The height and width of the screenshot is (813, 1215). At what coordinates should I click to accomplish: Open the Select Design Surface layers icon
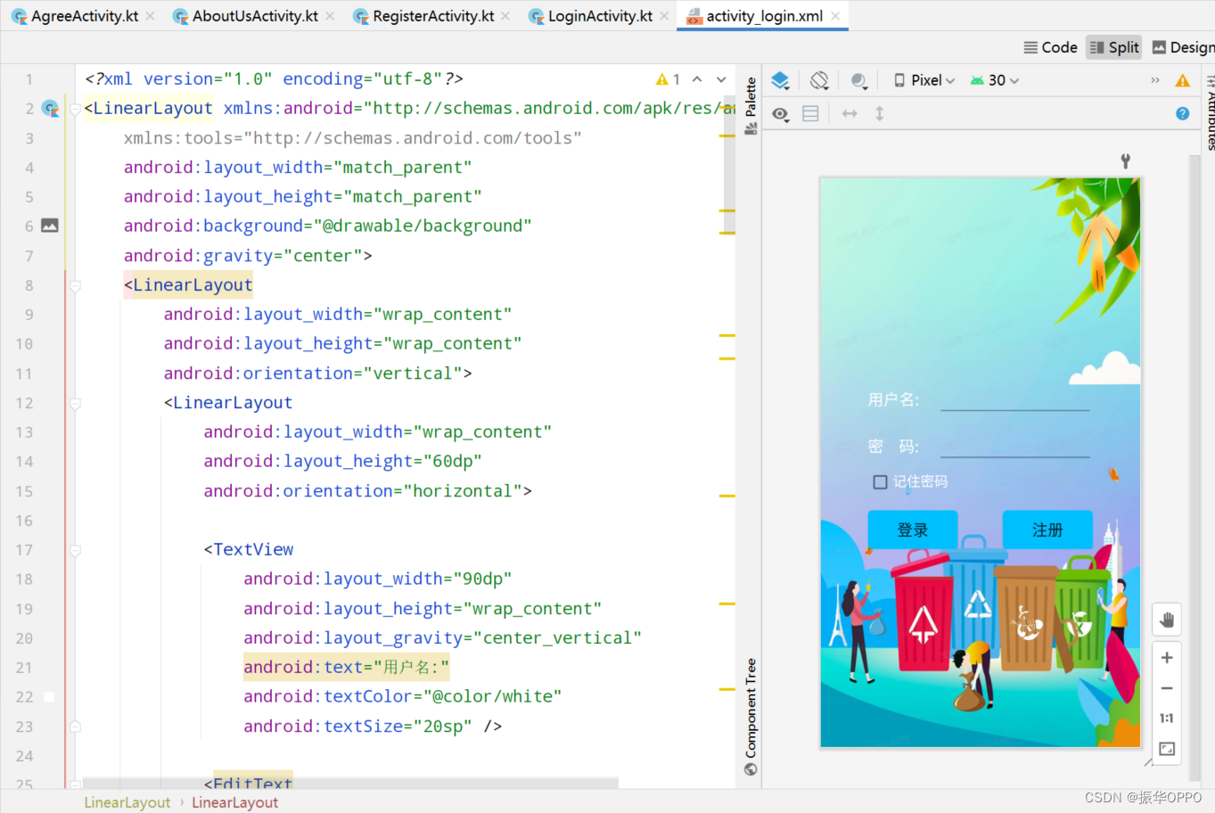point(780,80)
